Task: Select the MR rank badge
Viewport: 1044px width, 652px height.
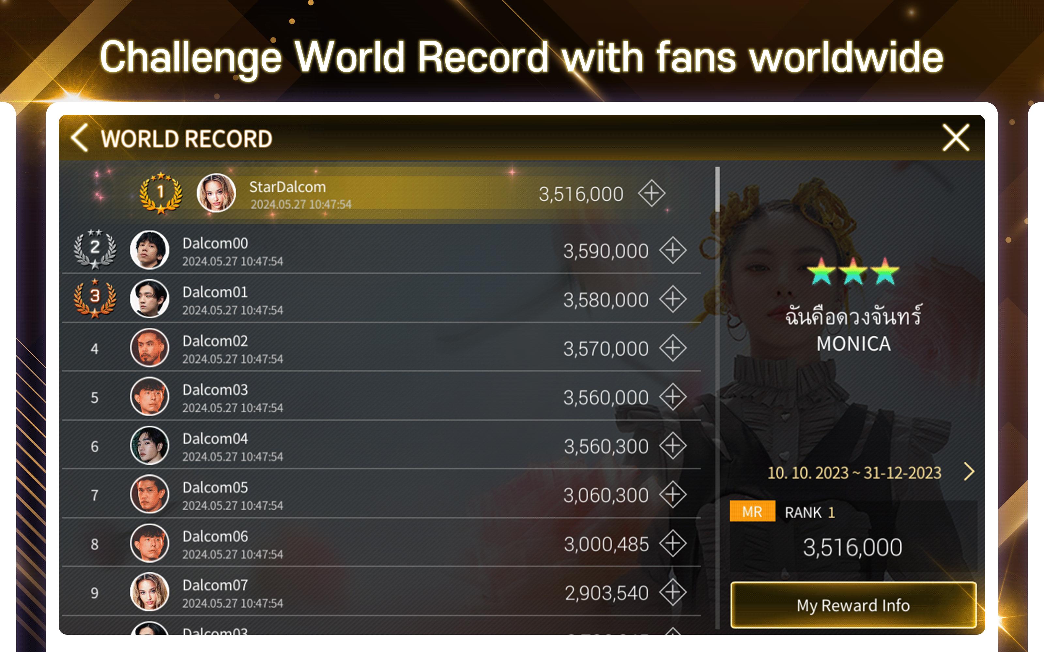Action: pos(752,511)
